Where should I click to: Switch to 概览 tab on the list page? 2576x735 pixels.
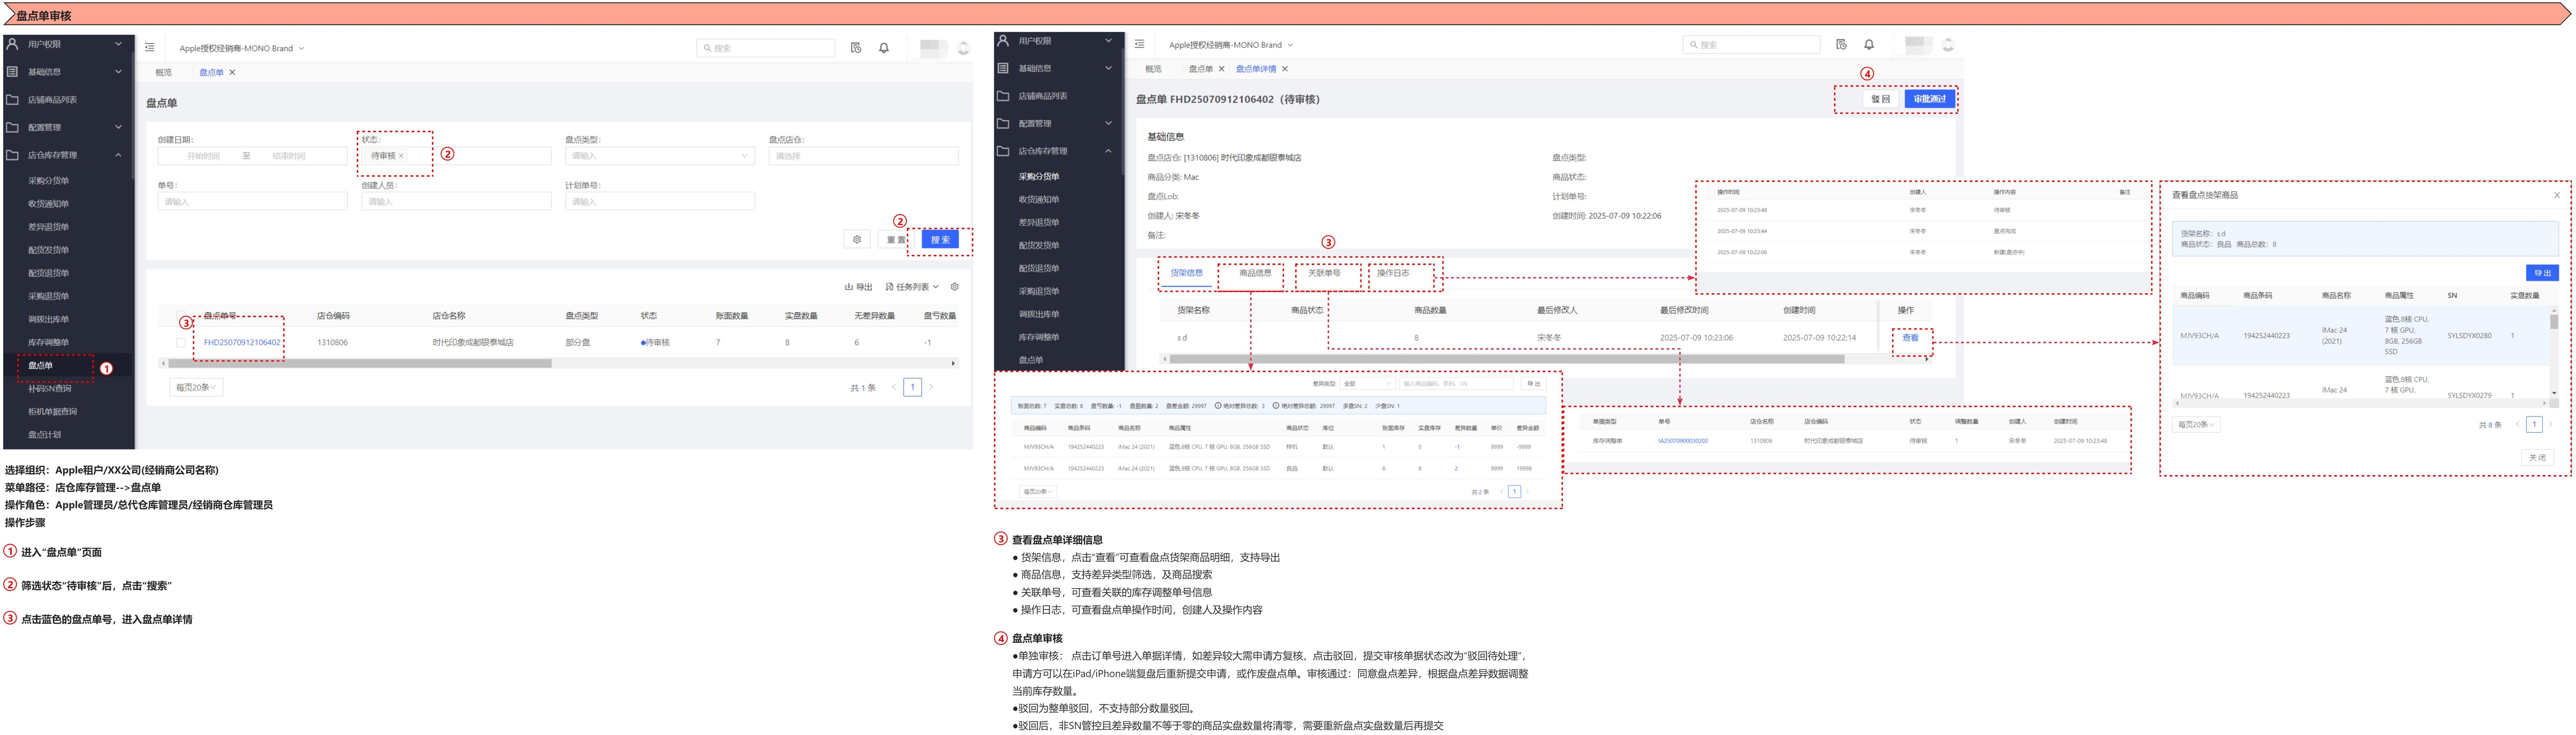[x=163, y=73]
